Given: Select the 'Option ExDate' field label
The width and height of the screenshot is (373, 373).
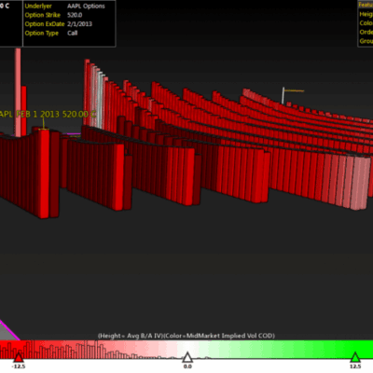Looking at the screenshot, I should point(45,24).
